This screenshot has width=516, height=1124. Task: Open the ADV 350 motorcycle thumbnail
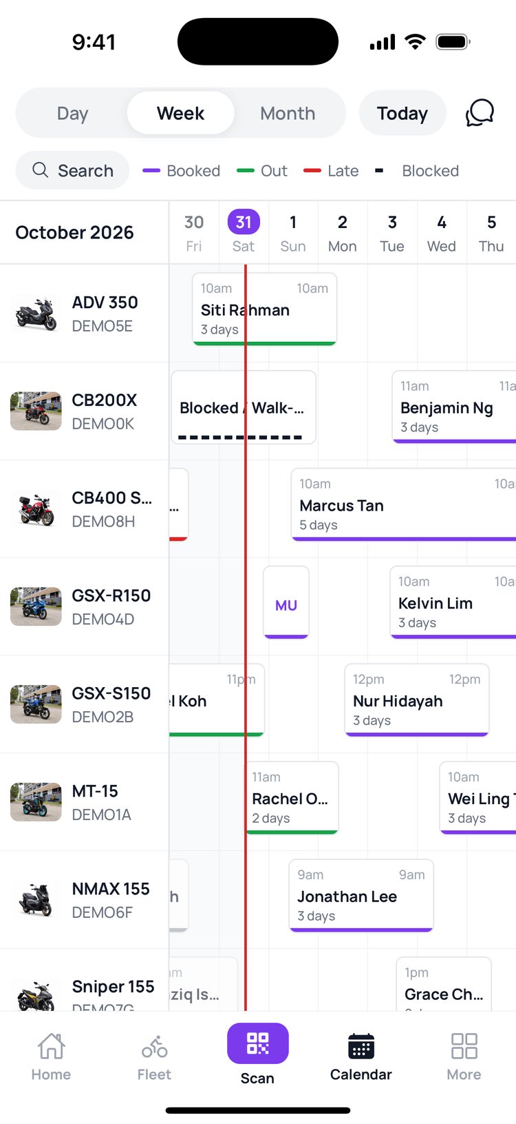pyautogui.click(x=36, y=314)
